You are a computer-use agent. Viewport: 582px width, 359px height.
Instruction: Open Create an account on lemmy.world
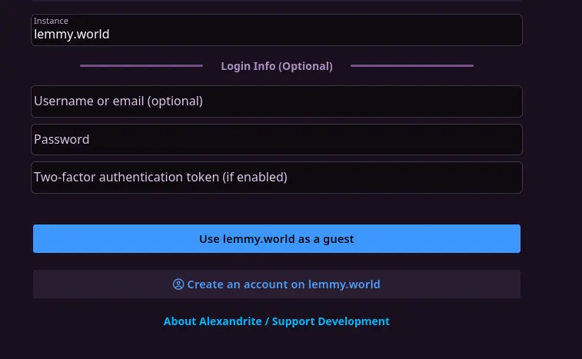click(x=283, y=284)
